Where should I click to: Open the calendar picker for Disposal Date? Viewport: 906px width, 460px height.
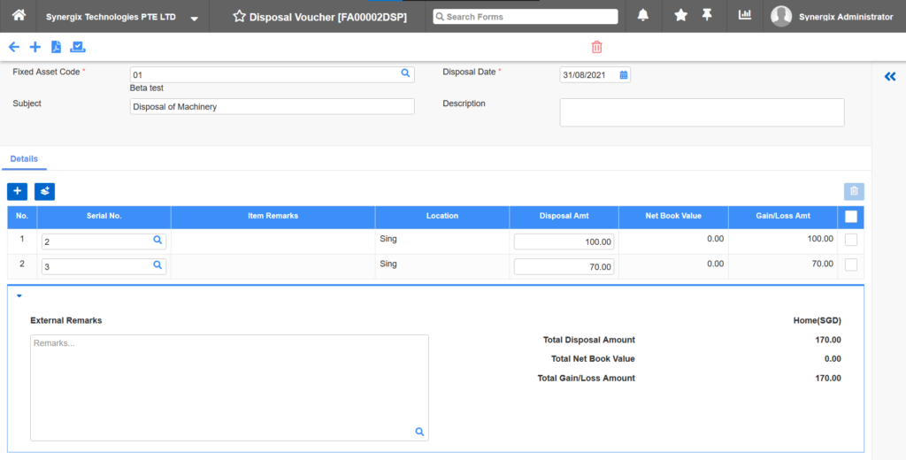point(623,75)
